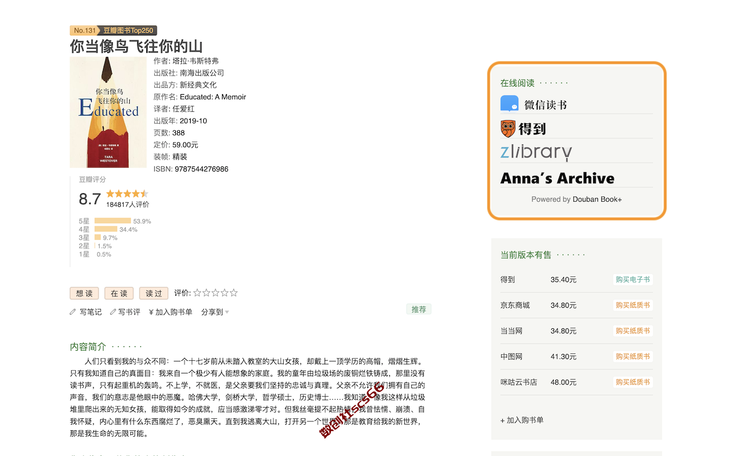Click 购买电子书 for 得到
The height and width of the screenshot is (456, 729).
tap(632, 279)
